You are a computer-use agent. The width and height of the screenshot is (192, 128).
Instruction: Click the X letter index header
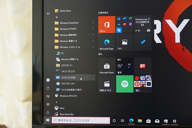[x=56, y=102]
